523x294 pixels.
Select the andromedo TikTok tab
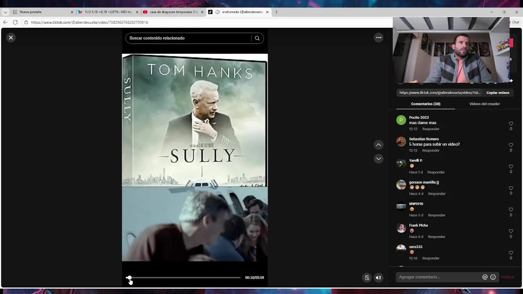click(238, 12)
